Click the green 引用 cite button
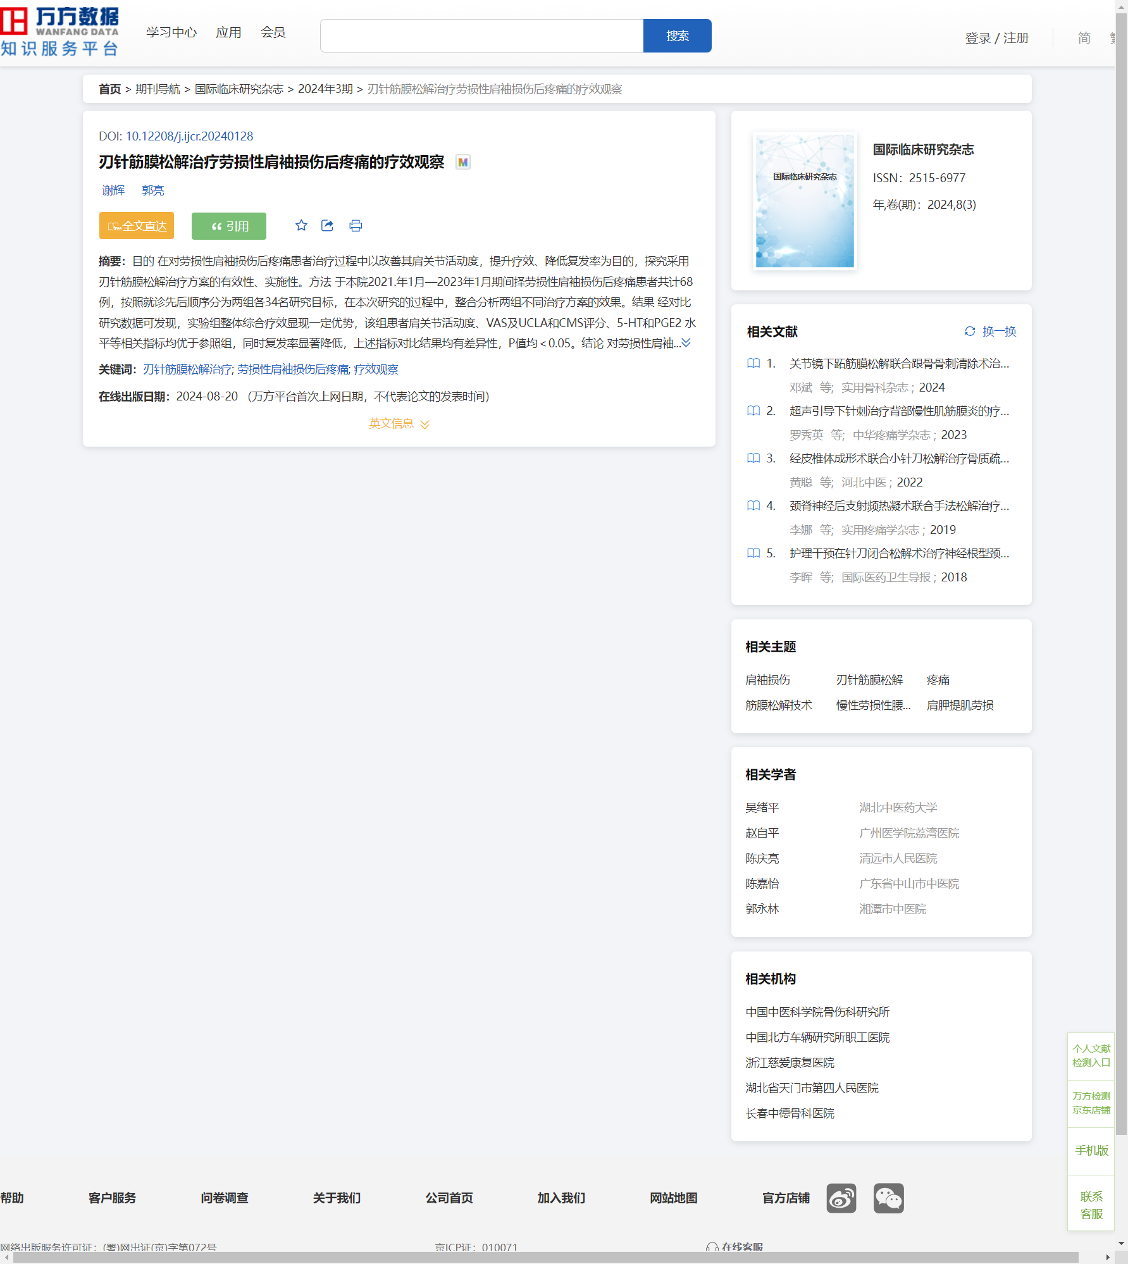This screenshot has width=1128, height=1264. [x=229, y=226]
